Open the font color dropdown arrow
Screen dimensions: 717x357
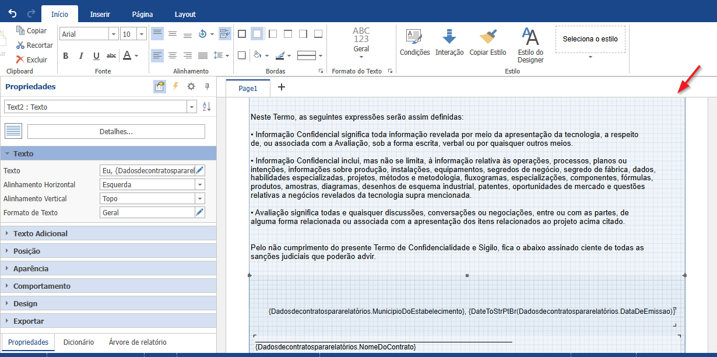136,56
